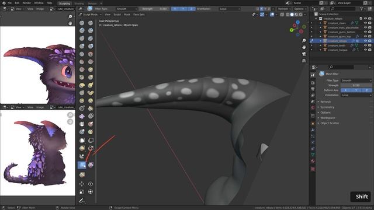Open the Sculpt Mode selector dropdown
Screen dimensions: 374x210
click(x=90, y=15)
